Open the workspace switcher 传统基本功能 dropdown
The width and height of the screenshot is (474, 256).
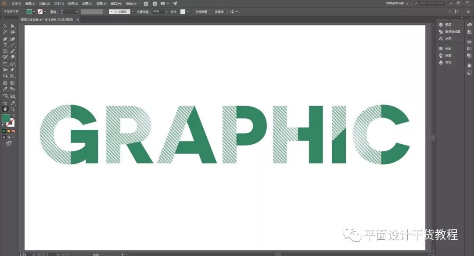pyautogui.click(x=397, y=4)
